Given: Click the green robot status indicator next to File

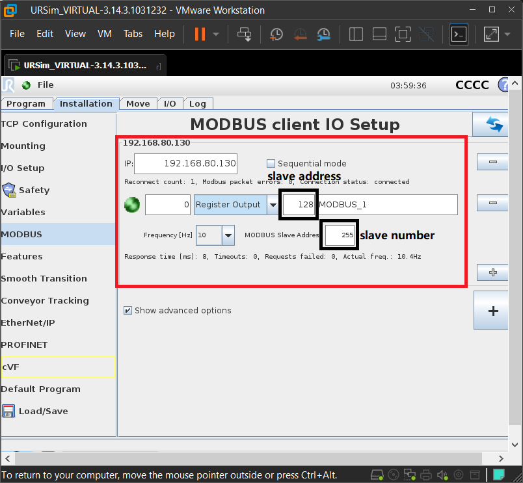Looking at the screenshot, I should click(27, 85).
